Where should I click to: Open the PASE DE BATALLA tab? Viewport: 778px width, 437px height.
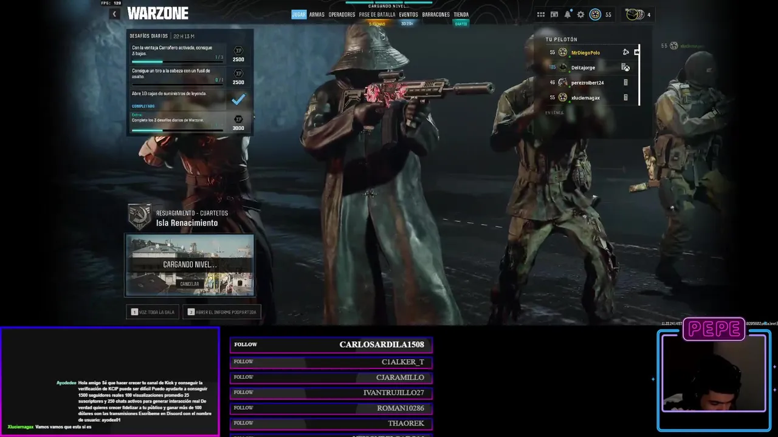tap(377, 15)
